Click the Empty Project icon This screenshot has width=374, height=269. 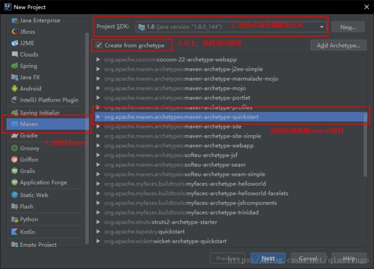(14, 244)
